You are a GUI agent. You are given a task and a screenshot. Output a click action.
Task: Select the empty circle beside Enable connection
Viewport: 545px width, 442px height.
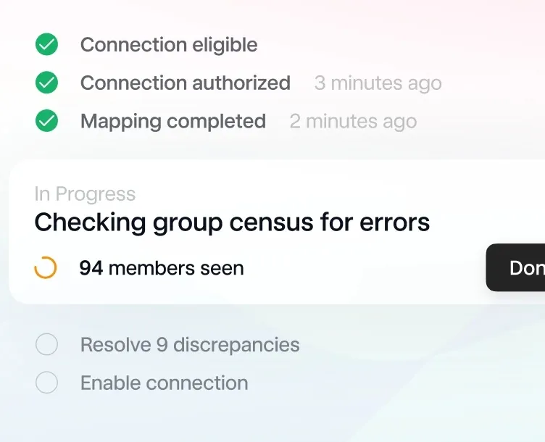pos(46,383)
